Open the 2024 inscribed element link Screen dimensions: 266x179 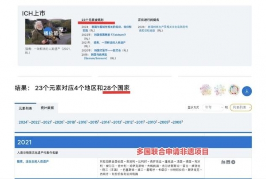pos(107,29)
